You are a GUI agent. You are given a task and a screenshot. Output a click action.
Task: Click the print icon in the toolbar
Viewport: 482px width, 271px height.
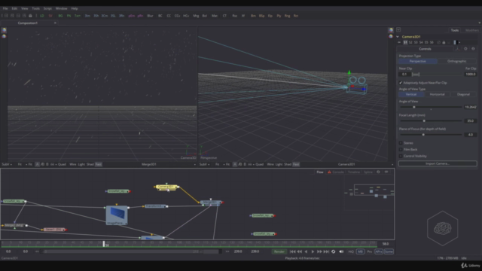30,16
